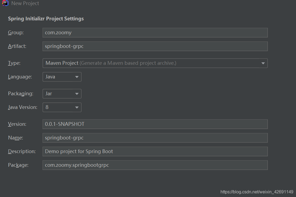
Task: Click the Spring Initializr Project Settings heading
Action: pyautogui.click(x=46, y=19)
